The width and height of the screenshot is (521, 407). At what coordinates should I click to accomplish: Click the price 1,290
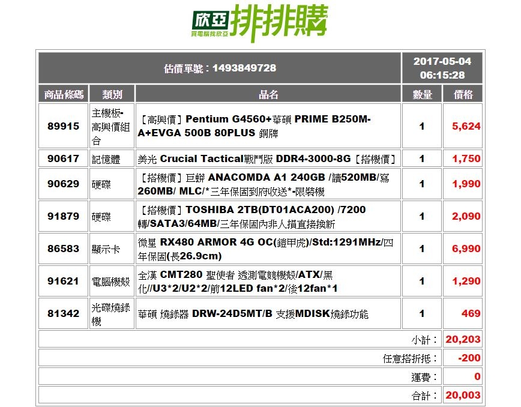466,281
